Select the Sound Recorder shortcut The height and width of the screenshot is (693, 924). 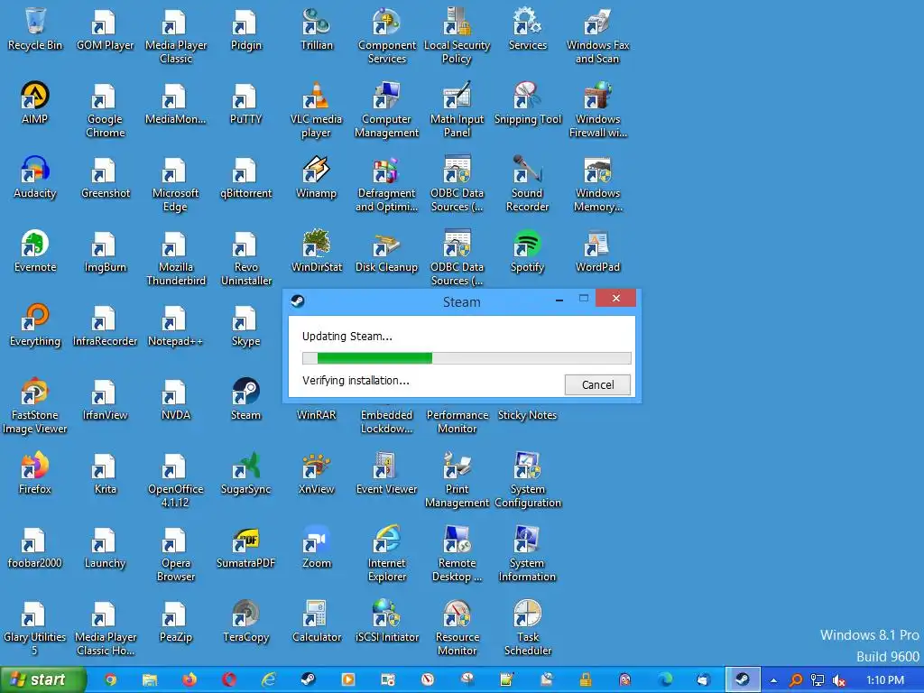pyautogui.click(x=527, y=183)
